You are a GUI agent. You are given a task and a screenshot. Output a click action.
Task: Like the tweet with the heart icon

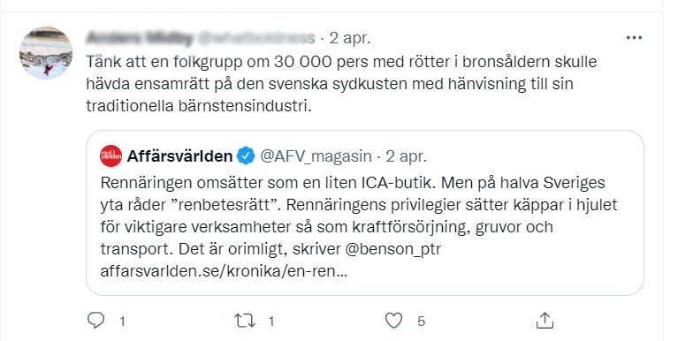[393, 321]
